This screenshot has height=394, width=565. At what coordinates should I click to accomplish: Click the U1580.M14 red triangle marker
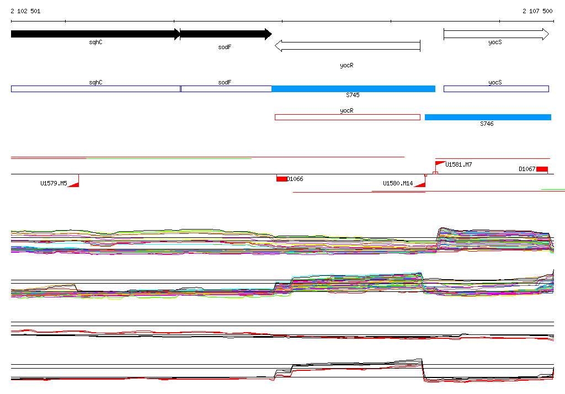tap(420, 184)
